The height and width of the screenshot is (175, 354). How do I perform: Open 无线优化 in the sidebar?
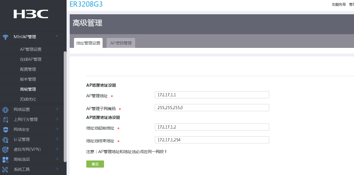pos(28,99)
